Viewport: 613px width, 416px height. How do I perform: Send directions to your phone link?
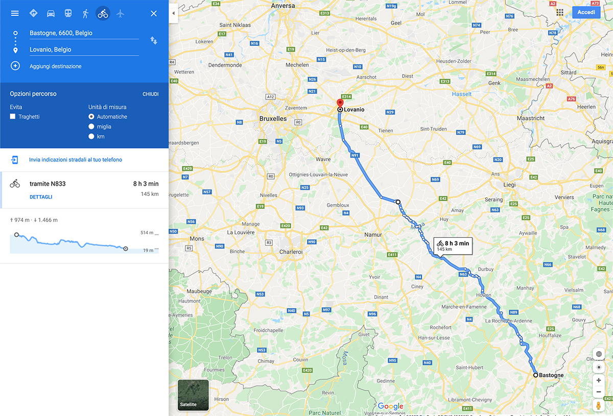[x=76, y=160]
